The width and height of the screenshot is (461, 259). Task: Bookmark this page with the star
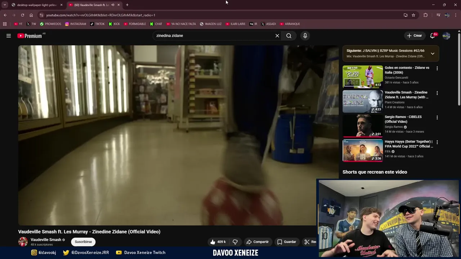pyautogui.click(x=413, y=15)
